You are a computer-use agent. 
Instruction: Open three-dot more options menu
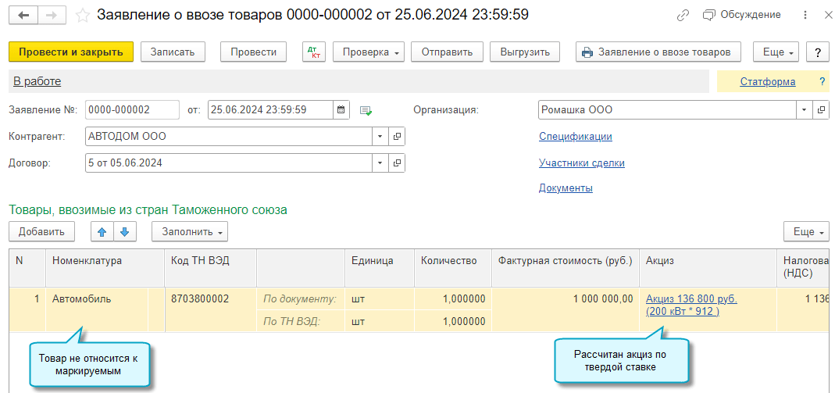coord(805,15)
